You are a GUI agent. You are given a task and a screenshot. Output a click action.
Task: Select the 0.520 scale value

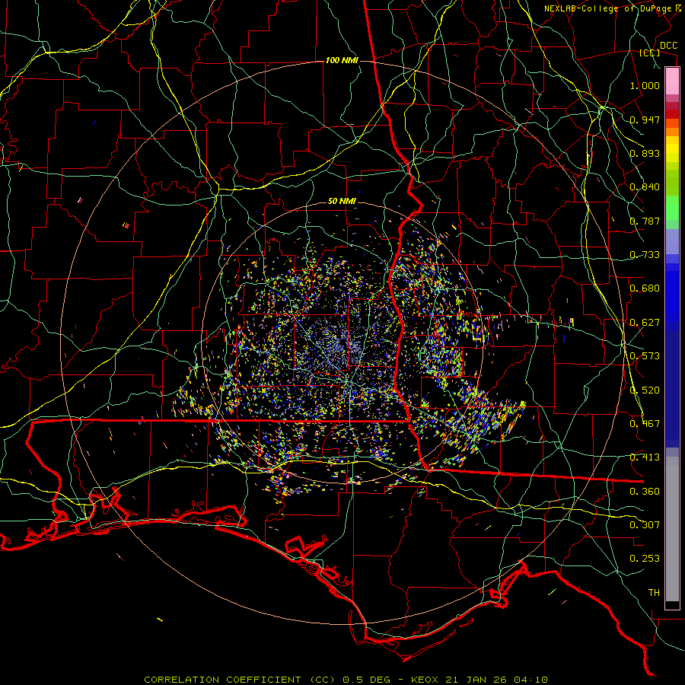[x=645, y=390]
